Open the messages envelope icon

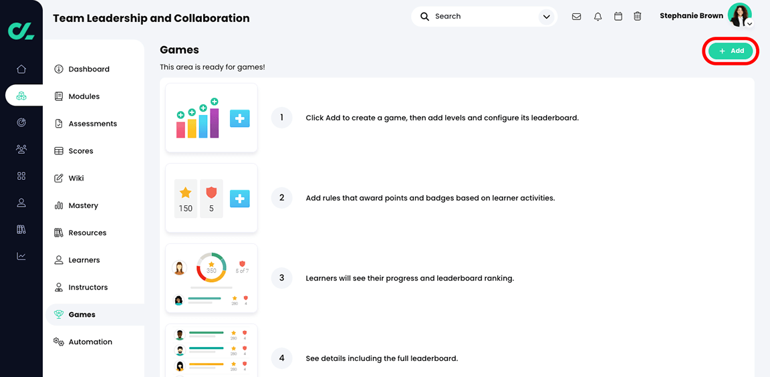pyautogui.click(x=576, y=17)
